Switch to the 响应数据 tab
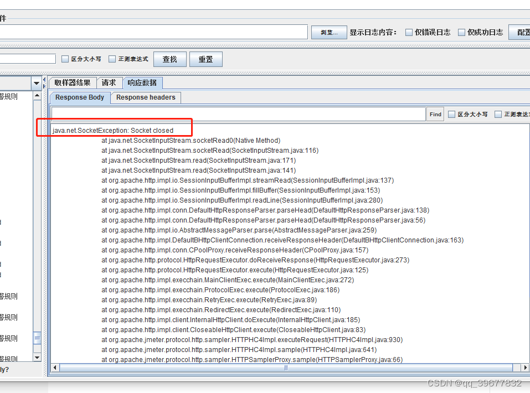The image size is (530, 393). 142,83
